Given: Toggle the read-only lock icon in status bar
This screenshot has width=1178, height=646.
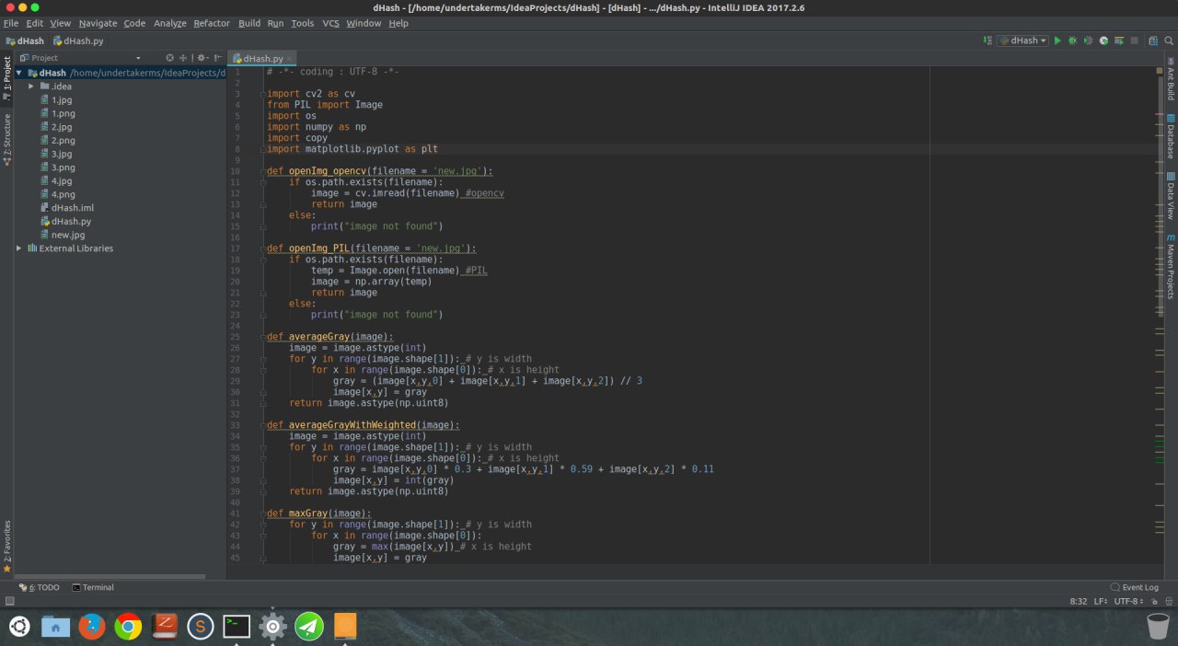Looking at the screenshot, I should (x=1154, y=601).
